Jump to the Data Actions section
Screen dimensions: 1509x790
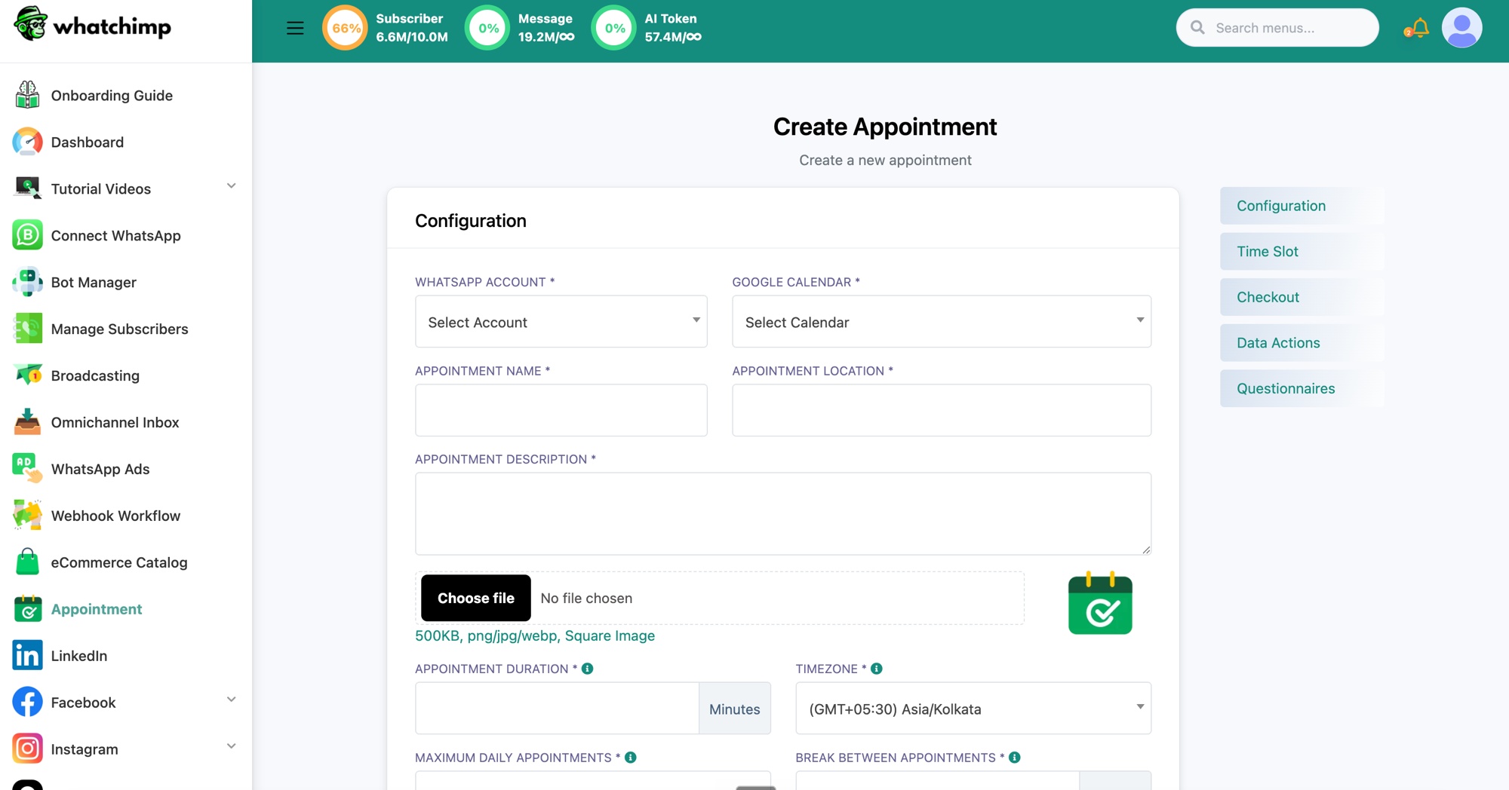click(1302, 343)
